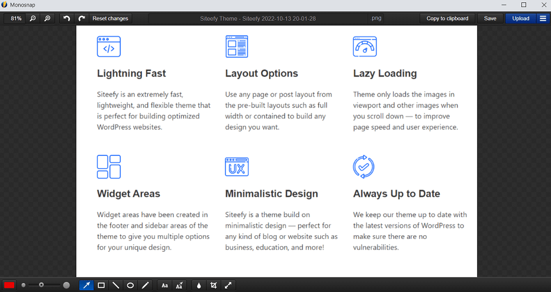Enable the Blur drop tool
Screen dimensions: 551x292
199,285
